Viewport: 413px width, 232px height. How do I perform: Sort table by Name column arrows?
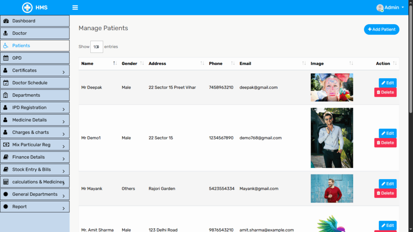point(115,64)
